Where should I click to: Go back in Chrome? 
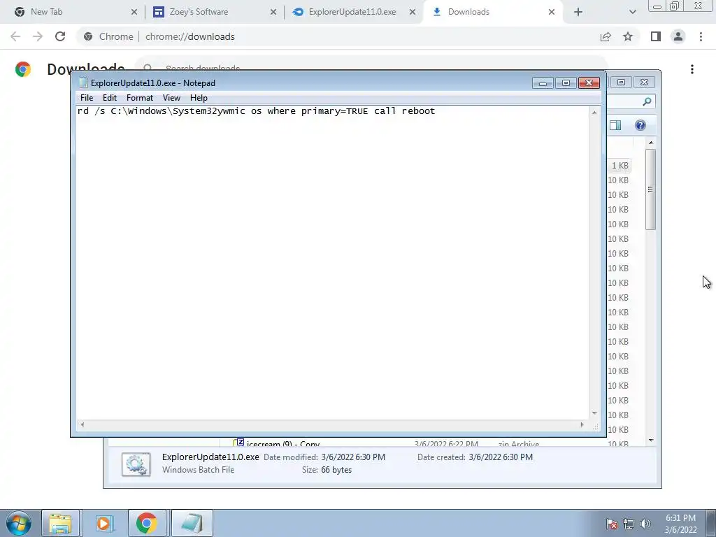(15, 36)
